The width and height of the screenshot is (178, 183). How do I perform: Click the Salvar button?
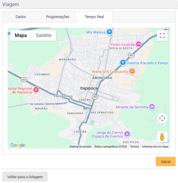click(x=165, y=161)
